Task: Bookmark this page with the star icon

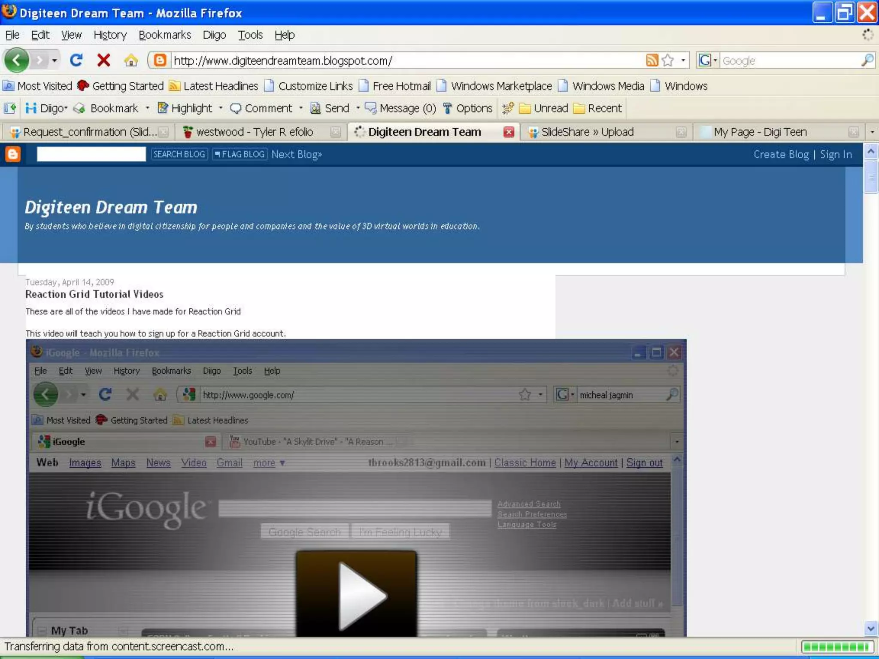Action: pos(667,60)
